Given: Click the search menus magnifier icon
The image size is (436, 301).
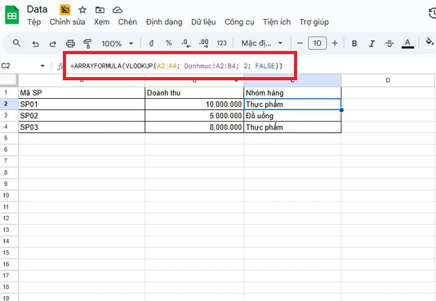Looking at the screenshot, I should (x=17, y=44).
